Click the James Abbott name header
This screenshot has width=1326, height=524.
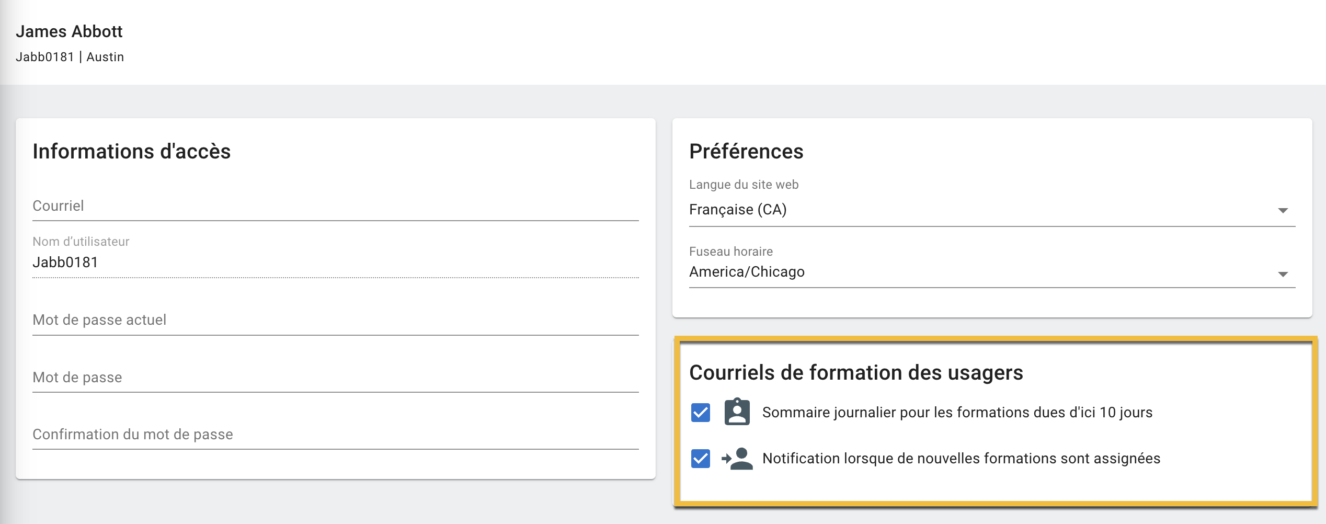pos(69,32)
